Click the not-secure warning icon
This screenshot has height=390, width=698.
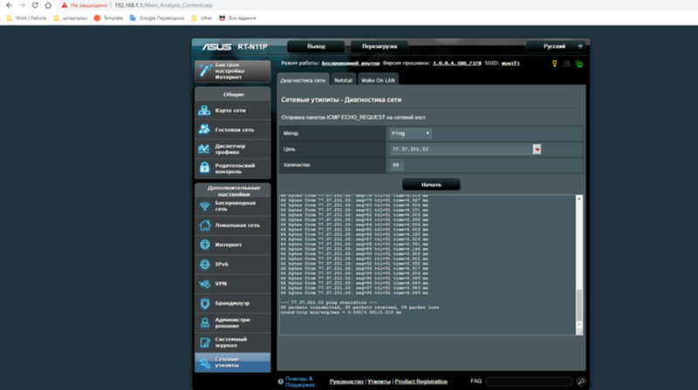[x=65, y=5]
